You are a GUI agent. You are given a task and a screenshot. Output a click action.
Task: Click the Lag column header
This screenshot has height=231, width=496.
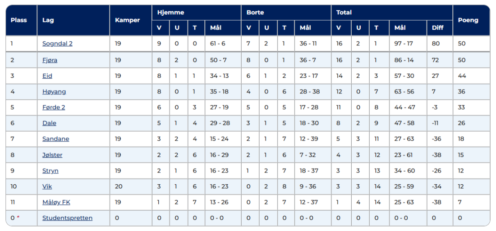(48, 20)
